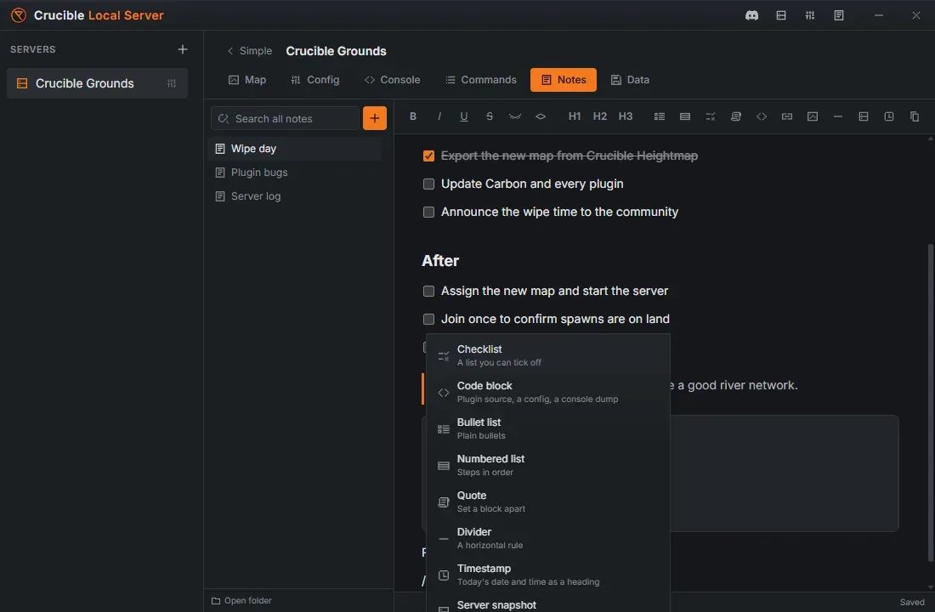Image resolution: width=935 pixels, height=612 pixels.
Task: Insert a server snapshot from the toolbar
Action: pos(864,116)
